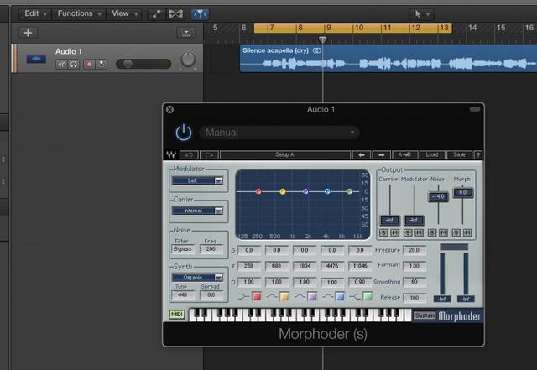Toggle input monitoring on Audio 1

click(102, 64)
